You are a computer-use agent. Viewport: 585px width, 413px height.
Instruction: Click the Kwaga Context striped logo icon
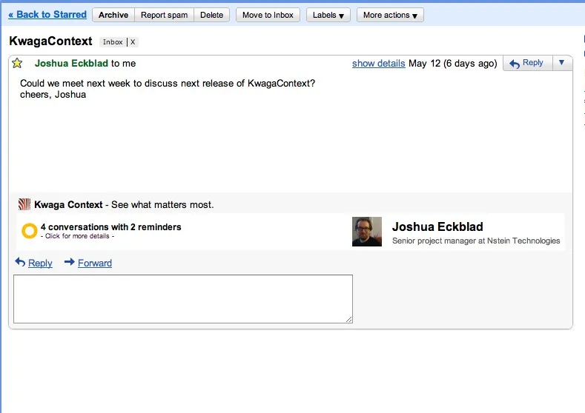pyautogui.click(x=24, y=204)
